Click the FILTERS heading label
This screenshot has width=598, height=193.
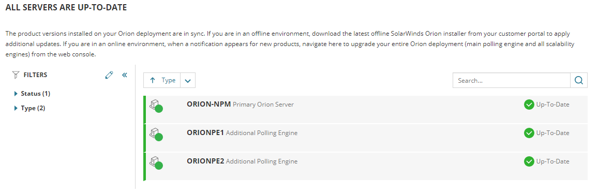click(36, 75)
